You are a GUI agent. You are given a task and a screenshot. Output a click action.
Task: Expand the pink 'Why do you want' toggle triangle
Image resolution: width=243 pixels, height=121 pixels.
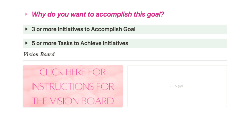[x=26, y=14]
